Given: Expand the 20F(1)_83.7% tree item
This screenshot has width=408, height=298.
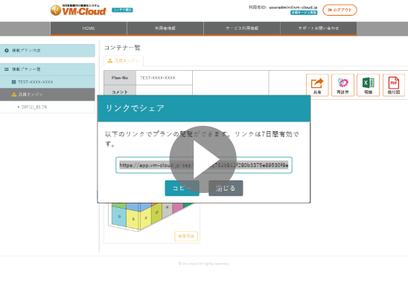Looking at the screenshot, I should coord(19,107).
